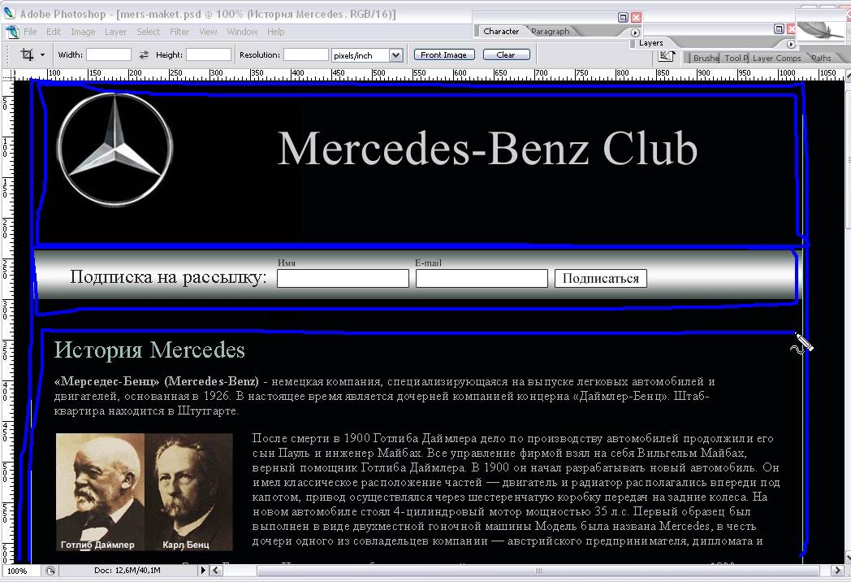Open the Help menu

[276, 32]
